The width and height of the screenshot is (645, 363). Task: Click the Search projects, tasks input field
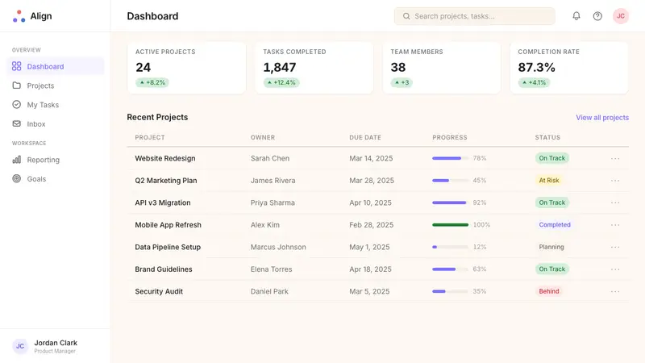pyautogui.click(x=474, y=16)
